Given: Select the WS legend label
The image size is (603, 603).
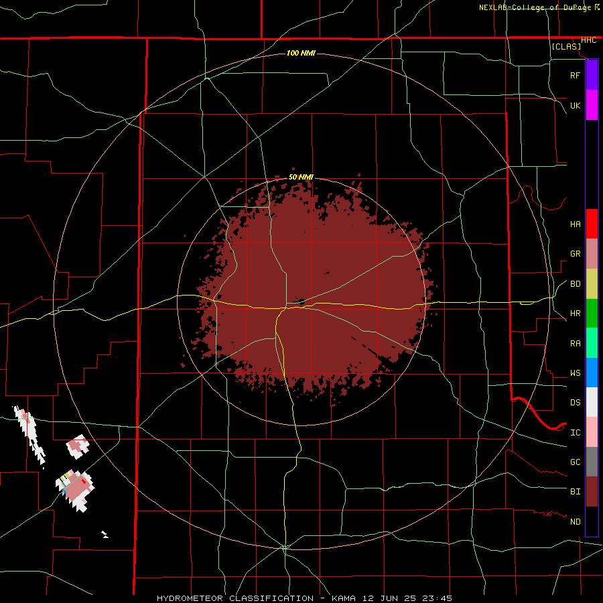Looking at the screenshot, I should [x=575, y=373].
